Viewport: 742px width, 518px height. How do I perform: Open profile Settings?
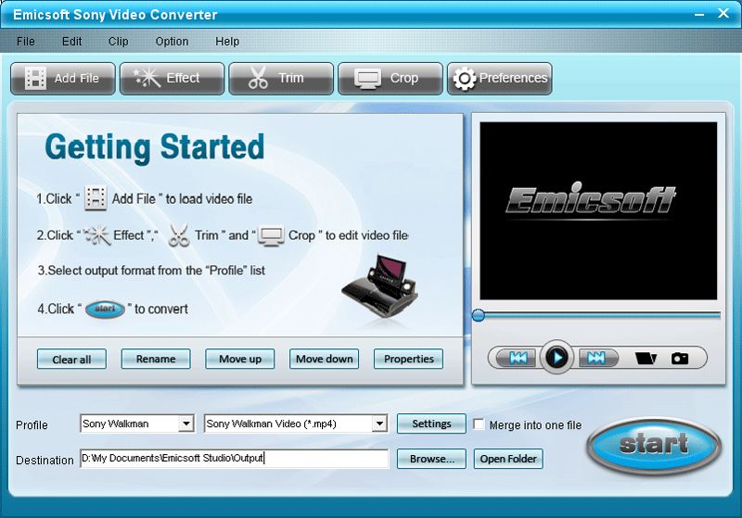tap(431, 423)
